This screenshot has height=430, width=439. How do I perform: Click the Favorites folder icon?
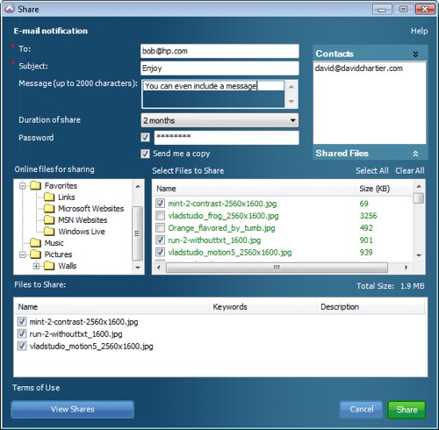pos(36,185)
